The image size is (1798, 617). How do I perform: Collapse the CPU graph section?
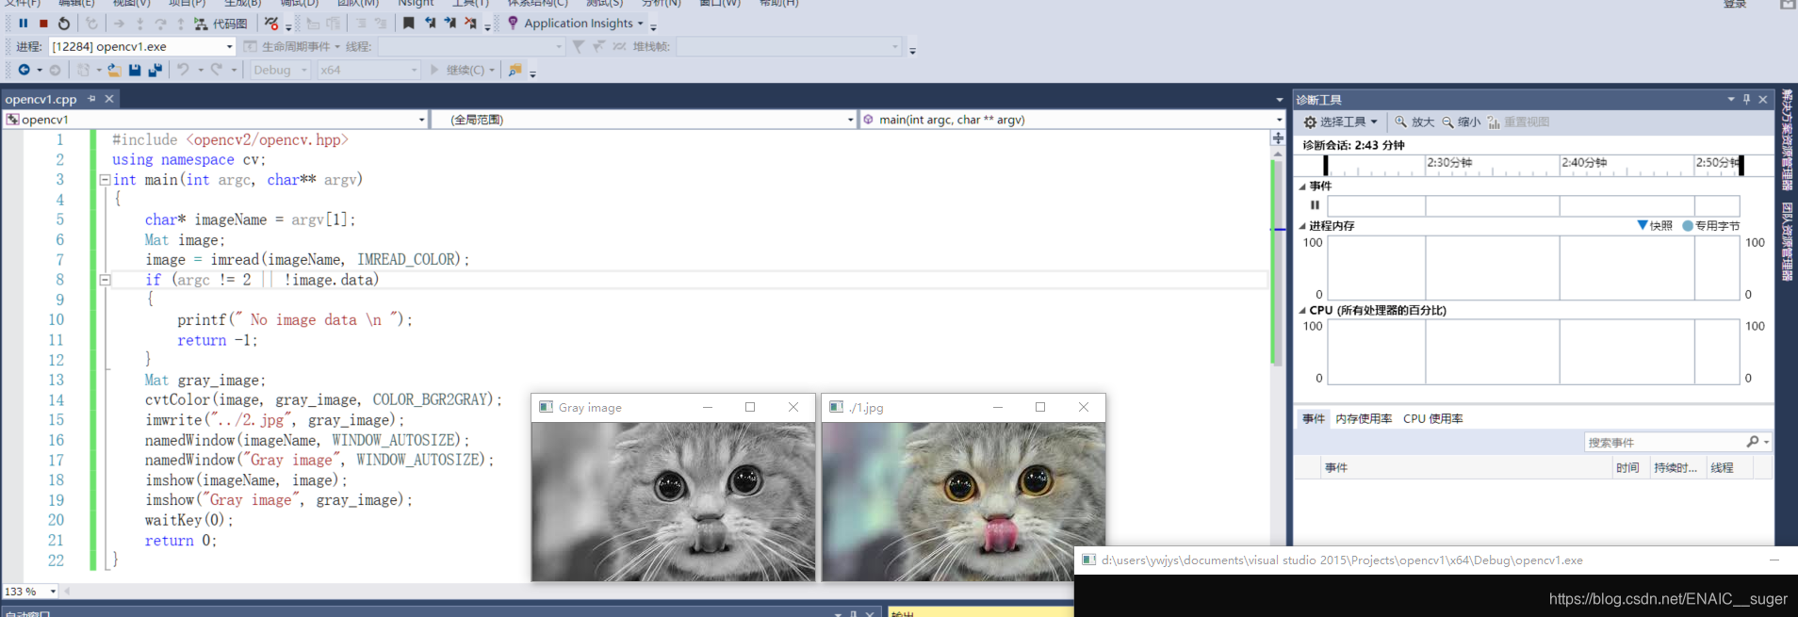point(1302,310)
